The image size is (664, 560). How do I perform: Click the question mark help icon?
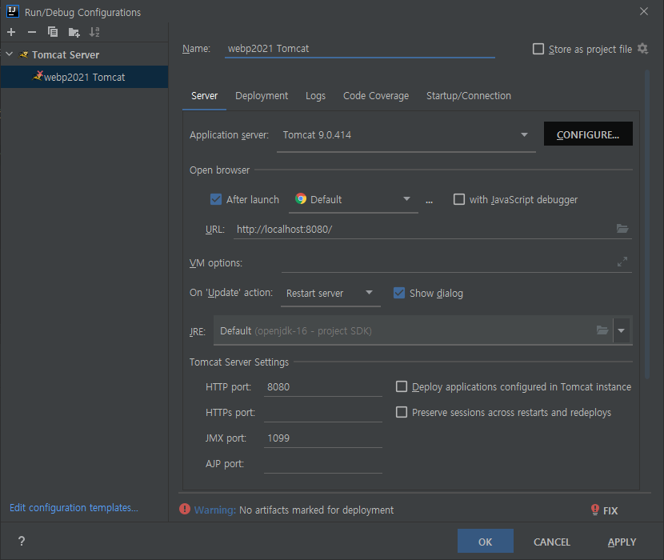point(22,541)
